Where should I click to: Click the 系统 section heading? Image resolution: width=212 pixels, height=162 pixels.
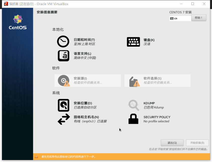click(x=56, y=93)
